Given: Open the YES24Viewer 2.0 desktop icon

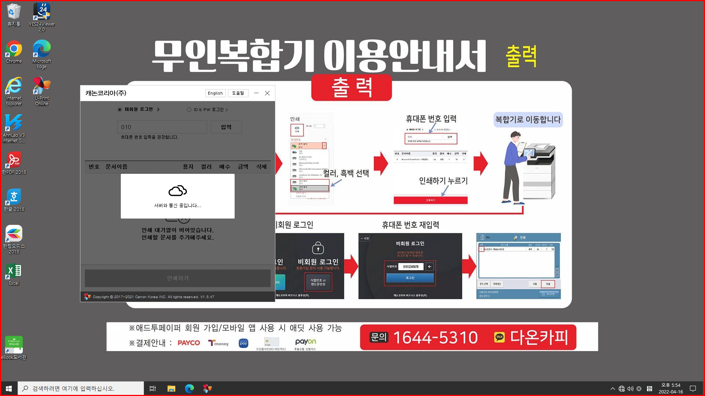Looking at the screenshot, I should coord(41,12).
